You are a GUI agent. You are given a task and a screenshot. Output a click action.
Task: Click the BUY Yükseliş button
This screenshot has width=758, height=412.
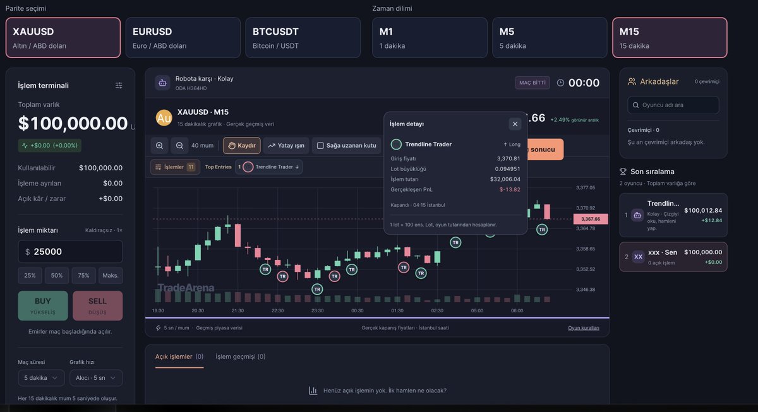point(43,305)
